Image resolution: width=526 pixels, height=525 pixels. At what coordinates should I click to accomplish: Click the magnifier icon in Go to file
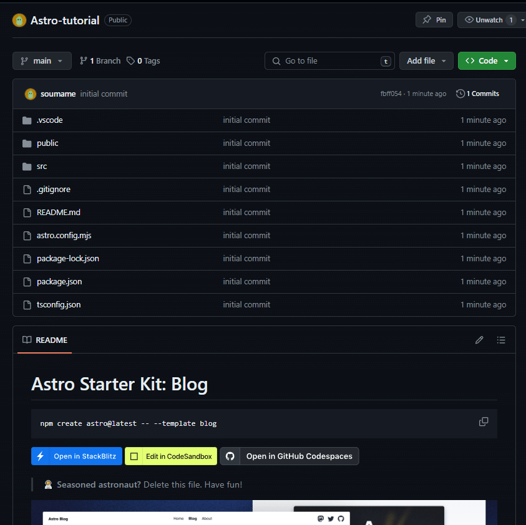tap(276, 61)
